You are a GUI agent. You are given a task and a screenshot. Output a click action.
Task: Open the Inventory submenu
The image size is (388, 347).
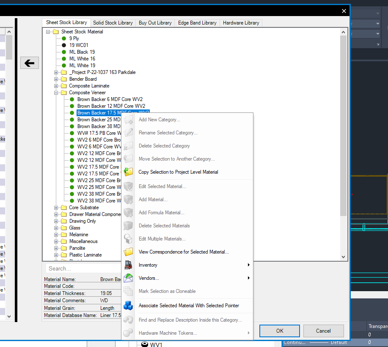187,265
